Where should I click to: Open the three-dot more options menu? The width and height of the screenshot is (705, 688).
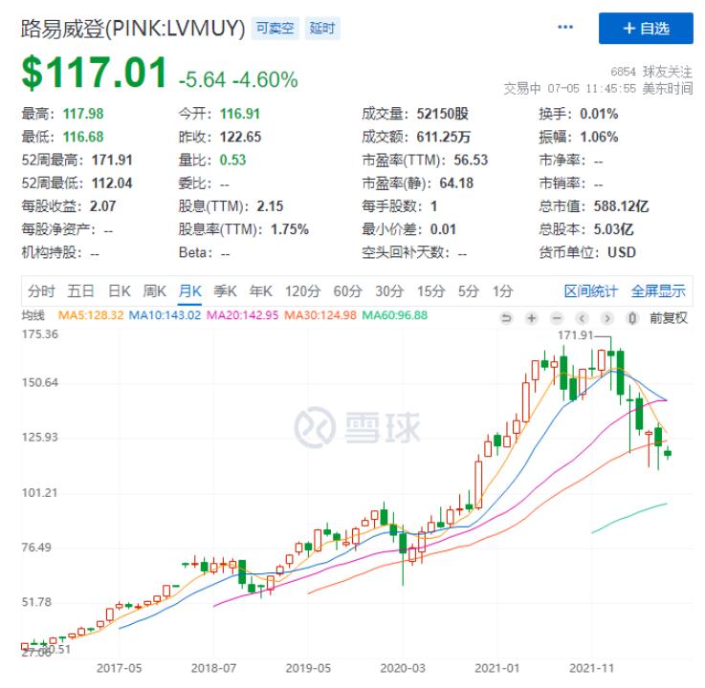tap(564, 27)
